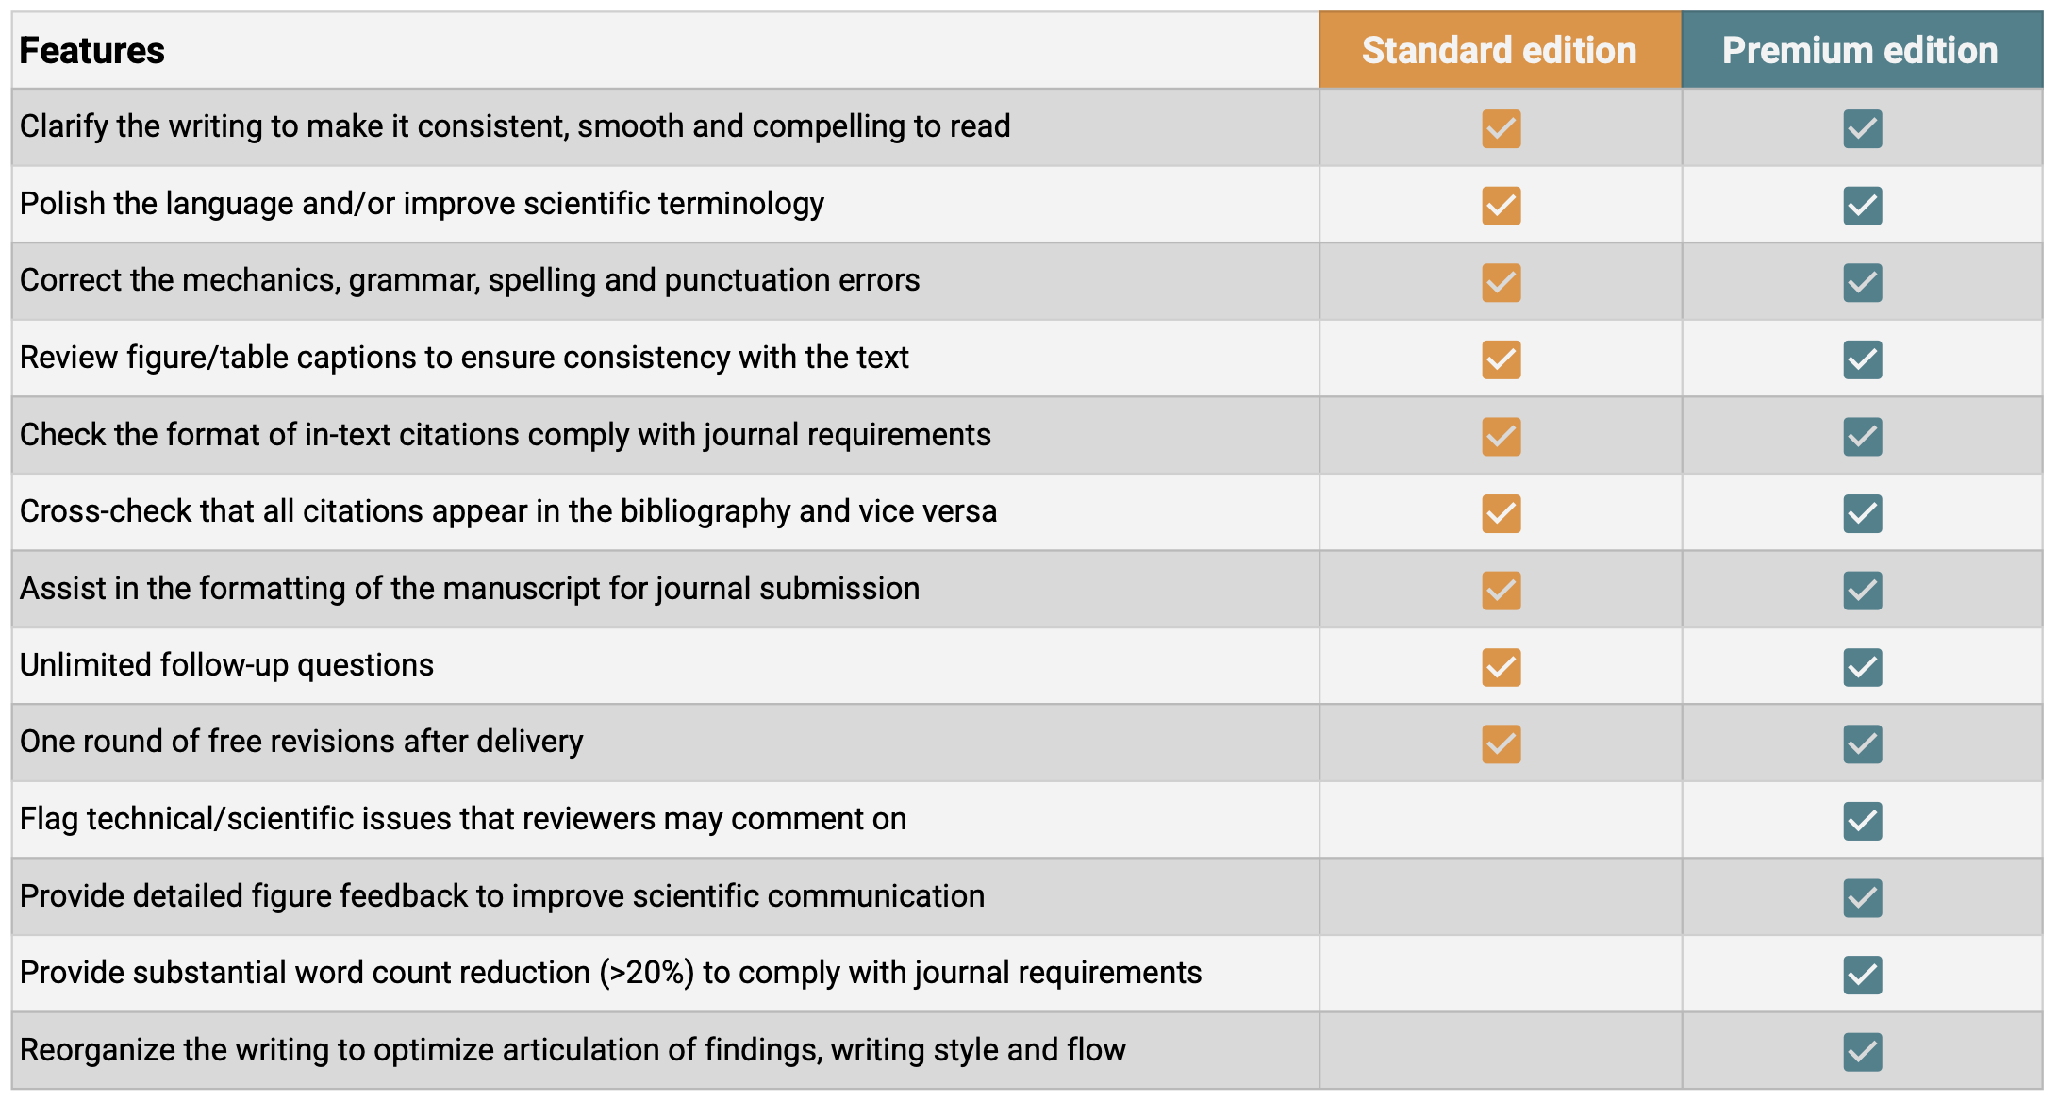The image size is (2058, 1102).
Task: Click Premium checkbox for Clarify the writing row
Action: (1862, 128)
